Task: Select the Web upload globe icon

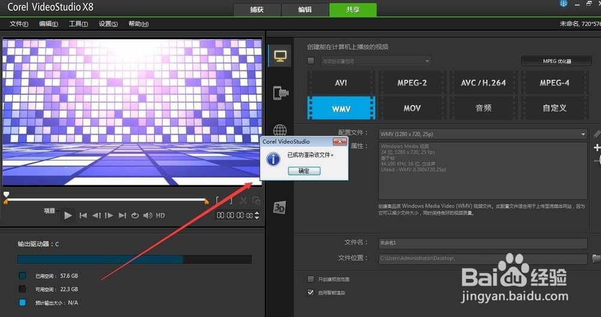Action: (x=280, y=130)
